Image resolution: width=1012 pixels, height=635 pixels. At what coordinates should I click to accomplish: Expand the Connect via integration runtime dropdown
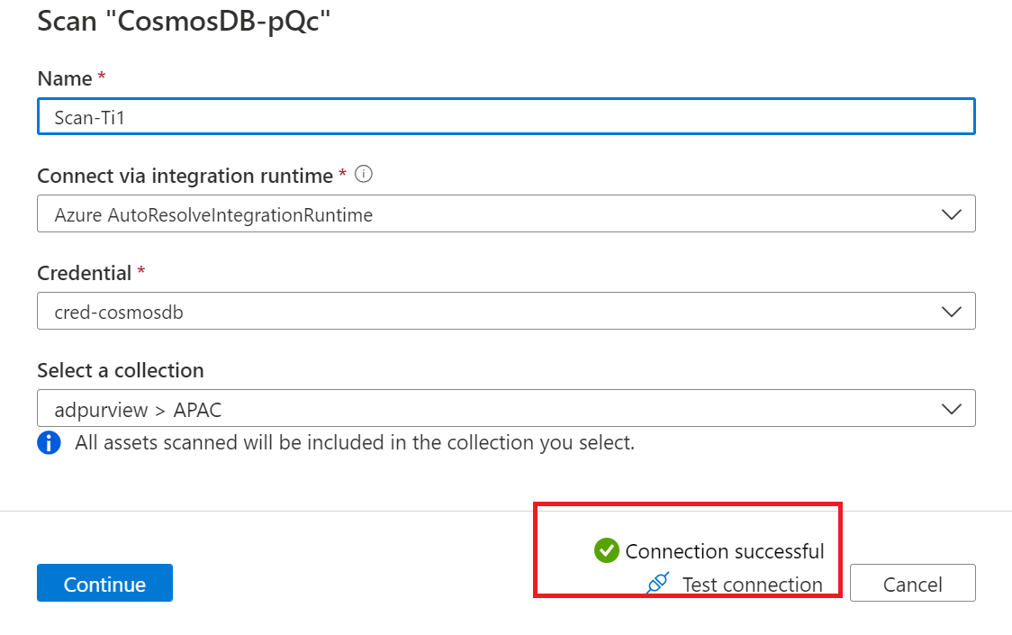pos(952,213)
